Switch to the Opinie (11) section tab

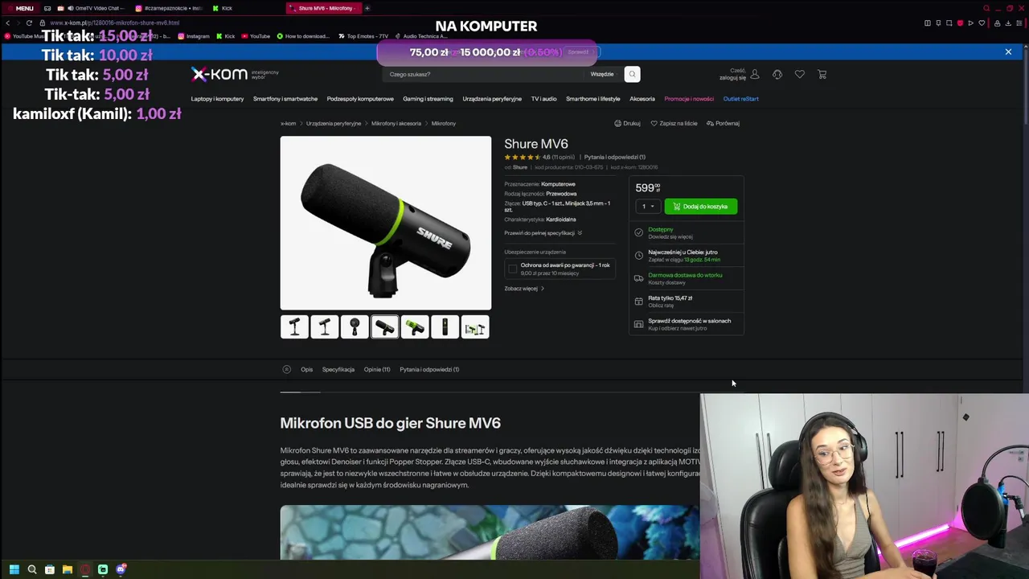377,369
